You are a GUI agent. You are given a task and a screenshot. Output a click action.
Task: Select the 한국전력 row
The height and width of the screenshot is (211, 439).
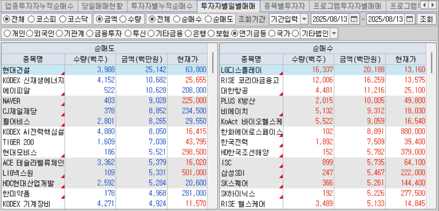(323, 142)
